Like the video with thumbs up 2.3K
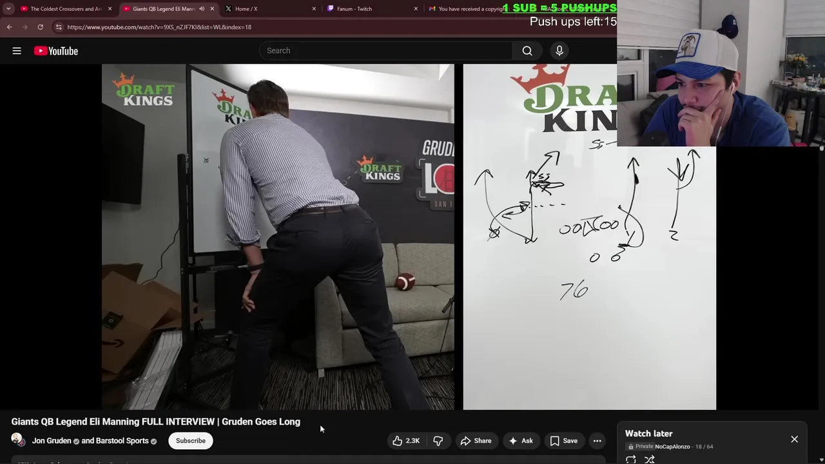The width and height of the screenshot is (825, 464). point(406,441)
